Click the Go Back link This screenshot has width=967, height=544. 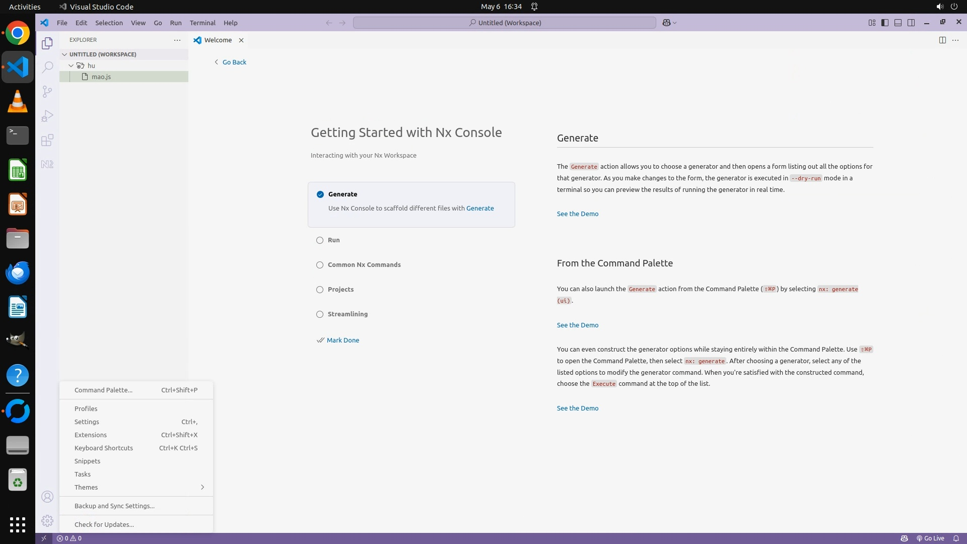coord(234,62)
